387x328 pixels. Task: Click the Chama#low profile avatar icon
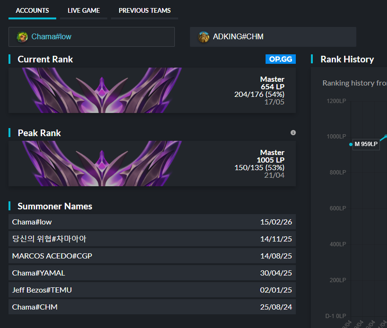22,37
